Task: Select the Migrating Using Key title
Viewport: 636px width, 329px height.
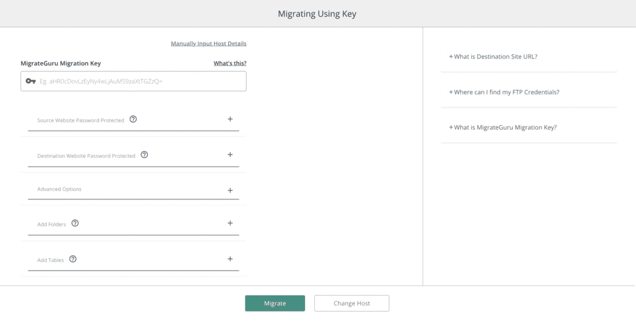Action: [317, 14]
